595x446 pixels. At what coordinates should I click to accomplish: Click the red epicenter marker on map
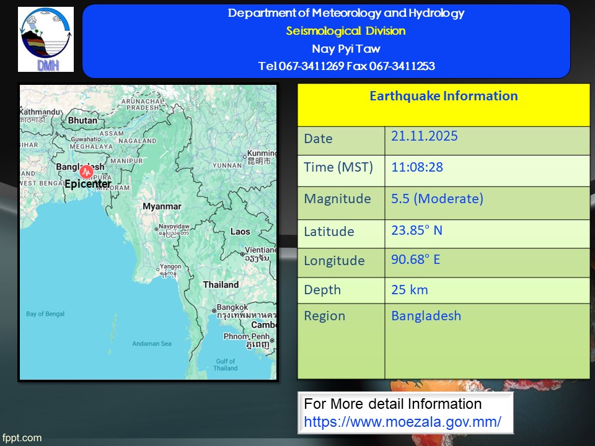(x=86, y=172)
